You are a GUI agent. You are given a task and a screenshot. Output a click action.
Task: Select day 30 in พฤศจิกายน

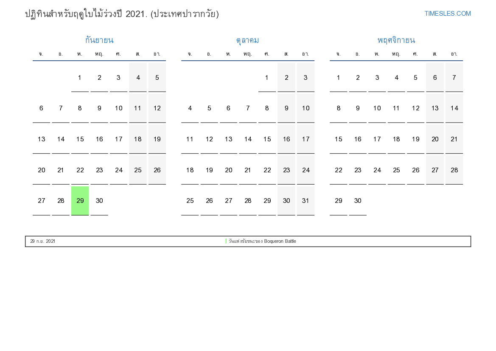[x=358, y=201]
